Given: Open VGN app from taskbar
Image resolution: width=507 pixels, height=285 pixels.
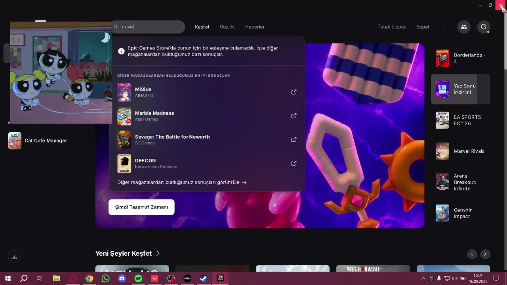Looking at the screenshot, I should click(187, 278).
